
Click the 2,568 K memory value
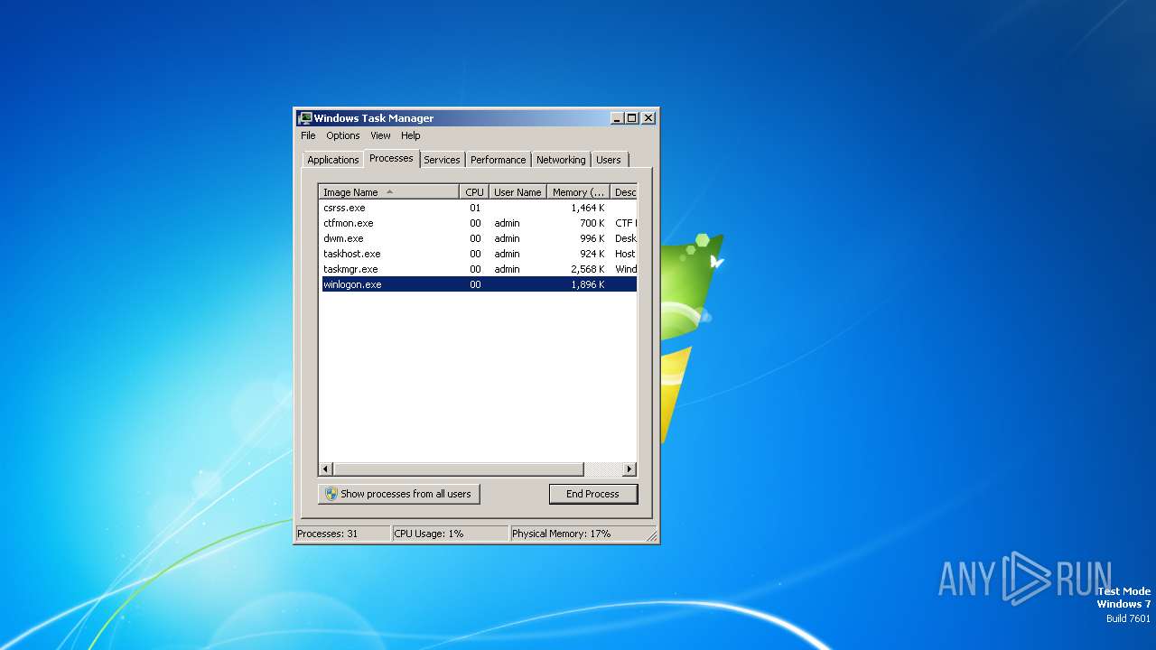(588, 269)
